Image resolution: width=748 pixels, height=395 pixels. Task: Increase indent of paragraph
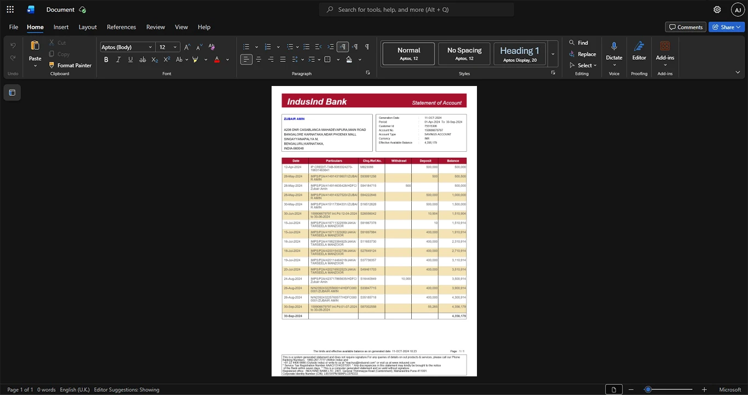(330, 47)
